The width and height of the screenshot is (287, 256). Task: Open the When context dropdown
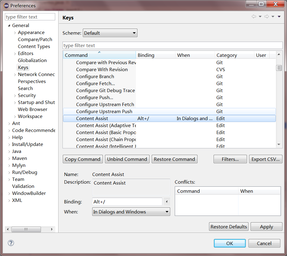click(131, 212)
